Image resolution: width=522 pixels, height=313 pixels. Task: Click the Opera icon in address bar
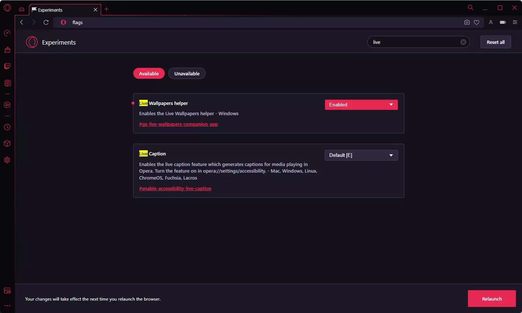point(63,22)
